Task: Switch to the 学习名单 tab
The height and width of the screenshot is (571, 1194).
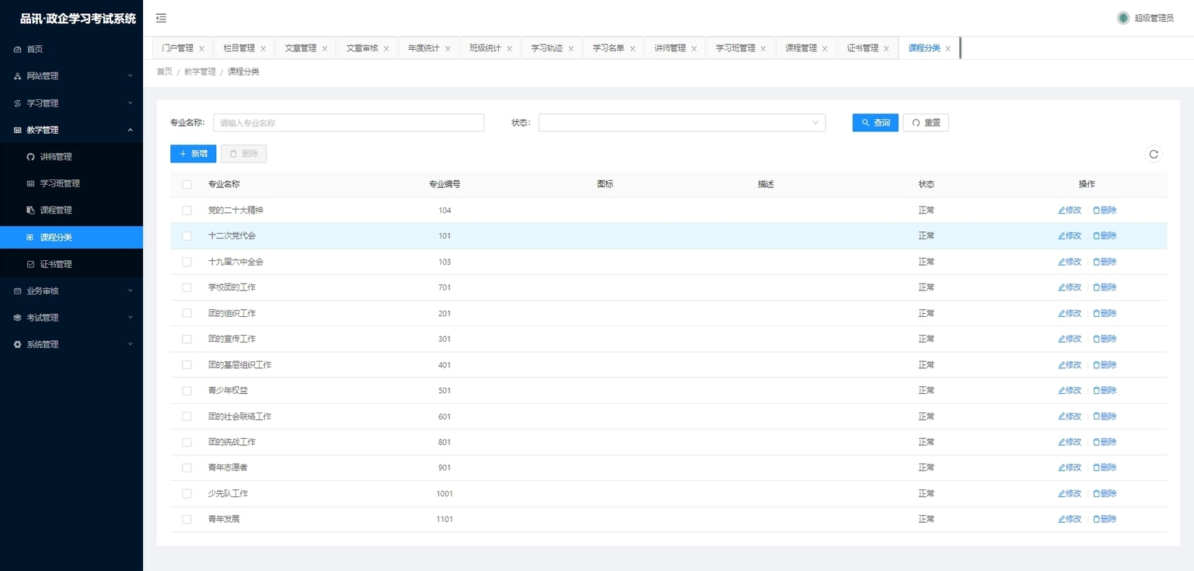Action: coord(609,48)
